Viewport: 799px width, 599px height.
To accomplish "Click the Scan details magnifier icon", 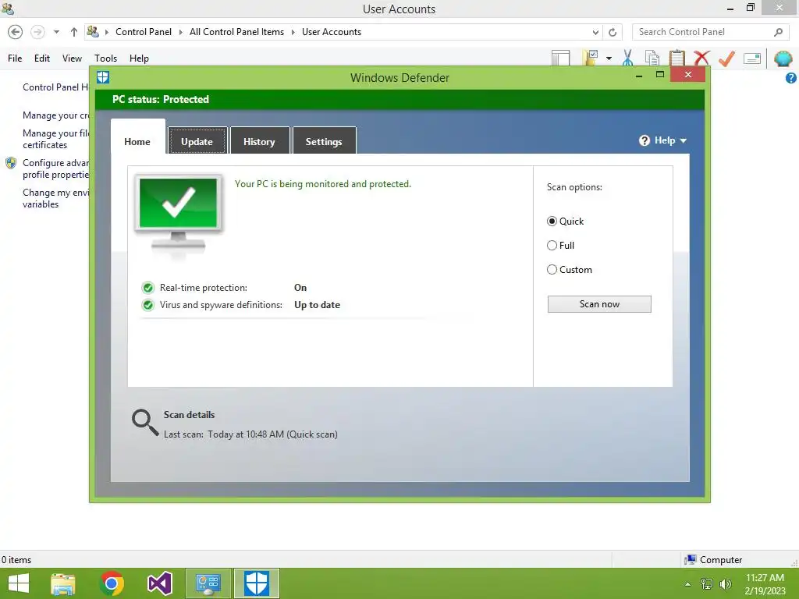I will pos(145,422).
